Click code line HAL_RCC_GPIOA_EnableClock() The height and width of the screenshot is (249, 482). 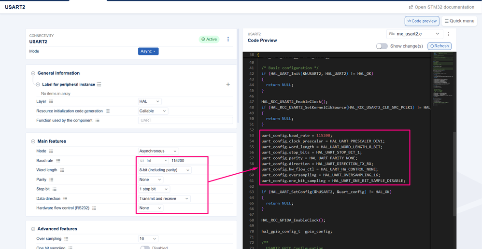[293, 220]
